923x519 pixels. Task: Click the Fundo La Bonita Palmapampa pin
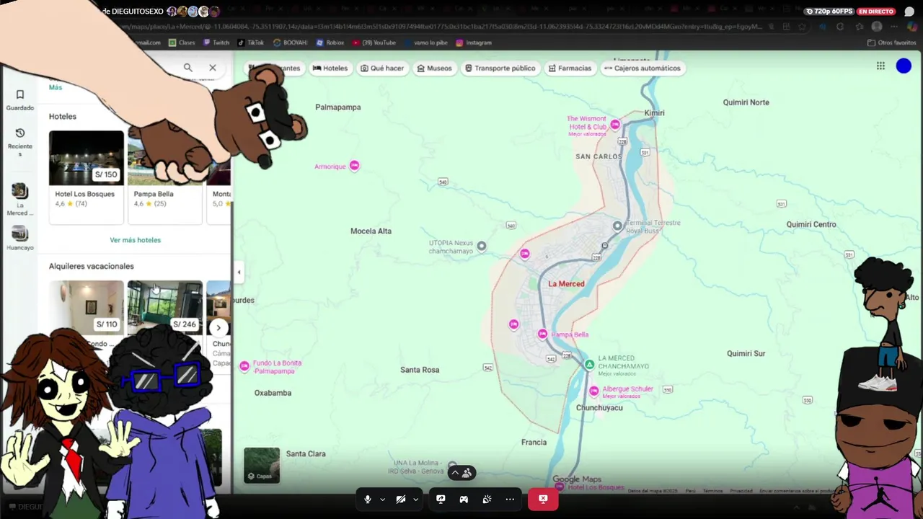pyautogui.click(x=244, y=366)
